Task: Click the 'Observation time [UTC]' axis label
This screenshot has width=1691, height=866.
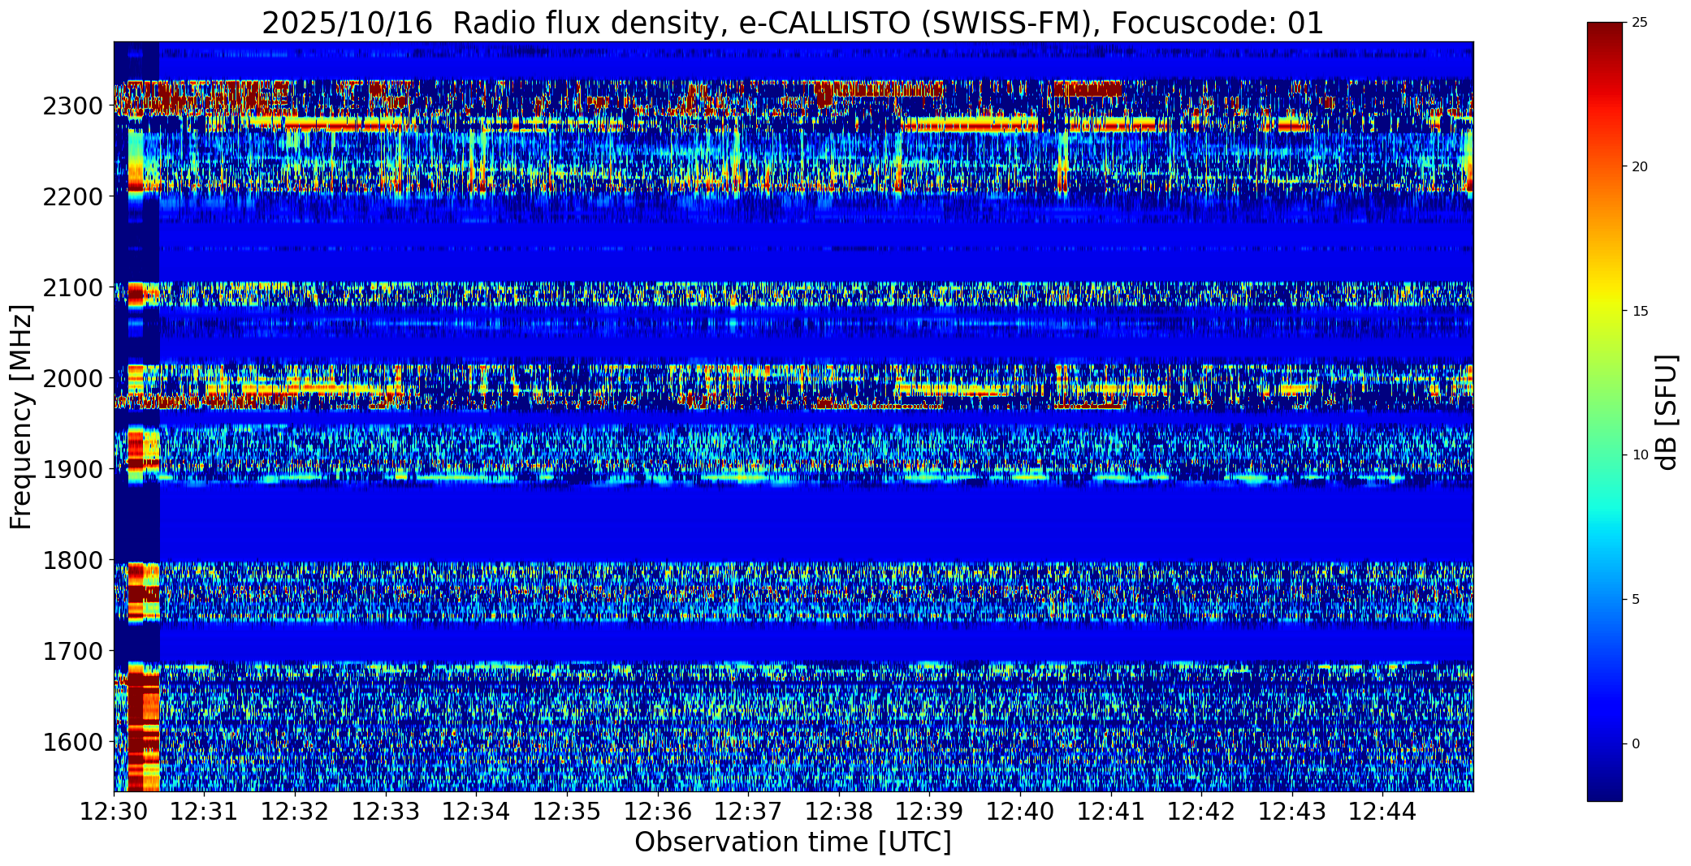Action: click(793, 842)
